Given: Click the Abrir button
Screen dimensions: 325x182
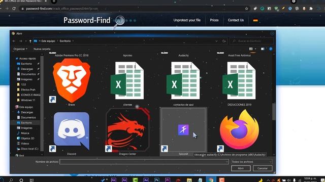Looking at the screenshot, I should click(241, 168).
